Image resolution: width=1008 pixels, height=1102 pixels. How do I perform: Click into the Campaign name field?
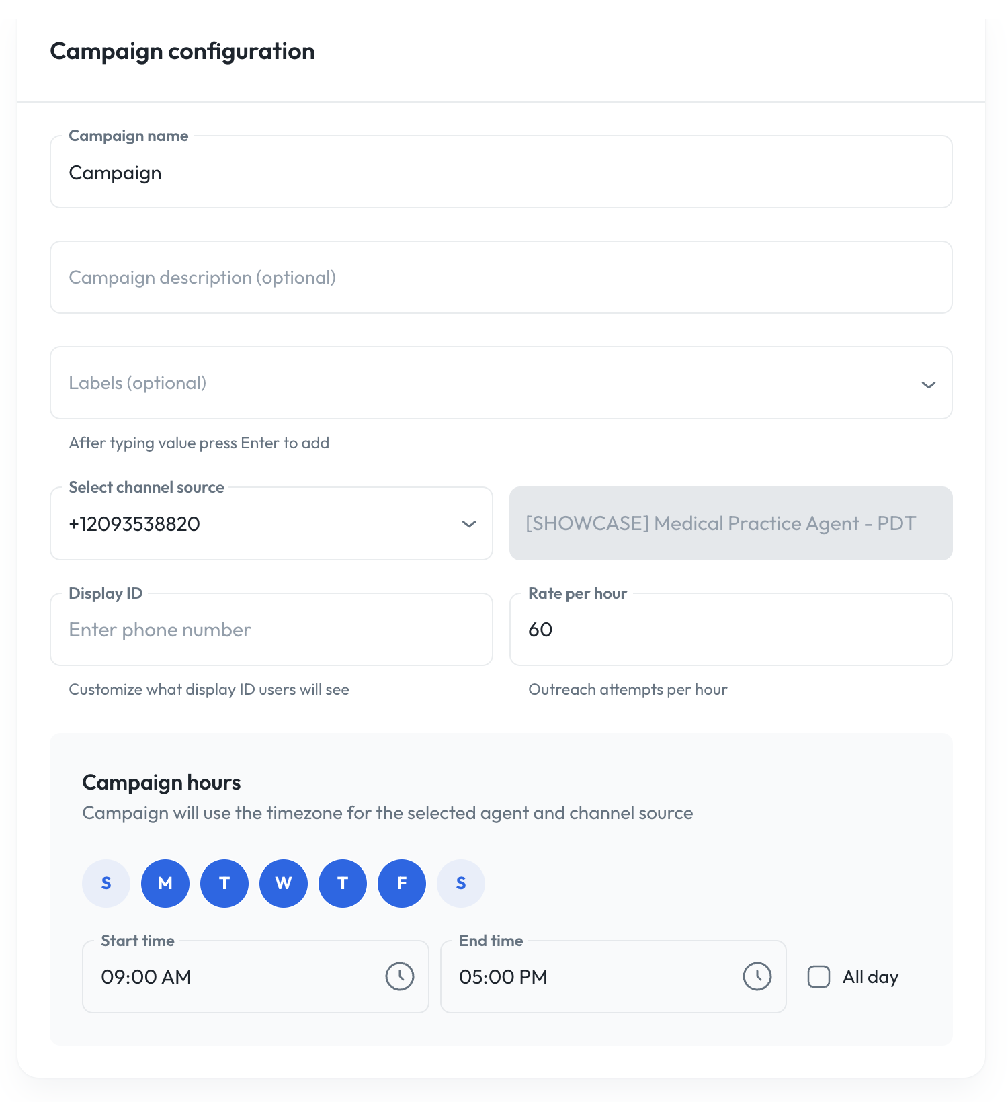click(x=501, y=172)
